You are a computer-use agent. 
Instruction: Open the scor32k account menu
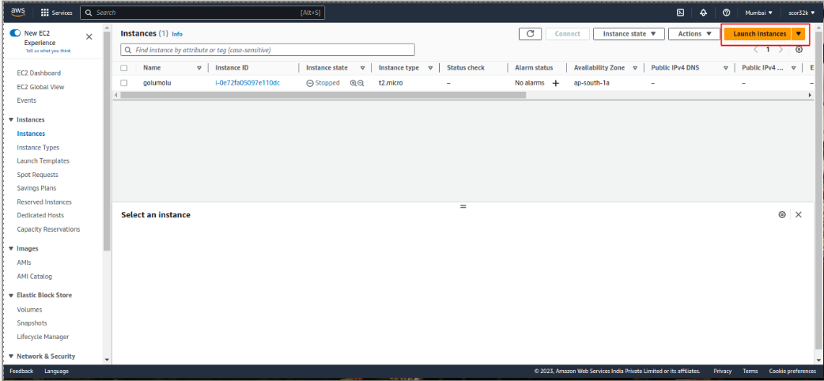pyautogui.click(x=801, y=13)
